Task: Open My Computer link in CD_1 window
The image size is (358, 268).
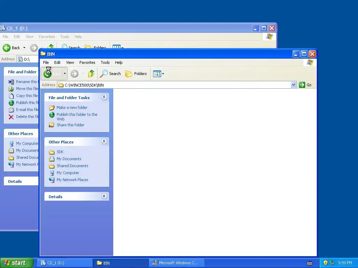Action: tap(27, 143)
